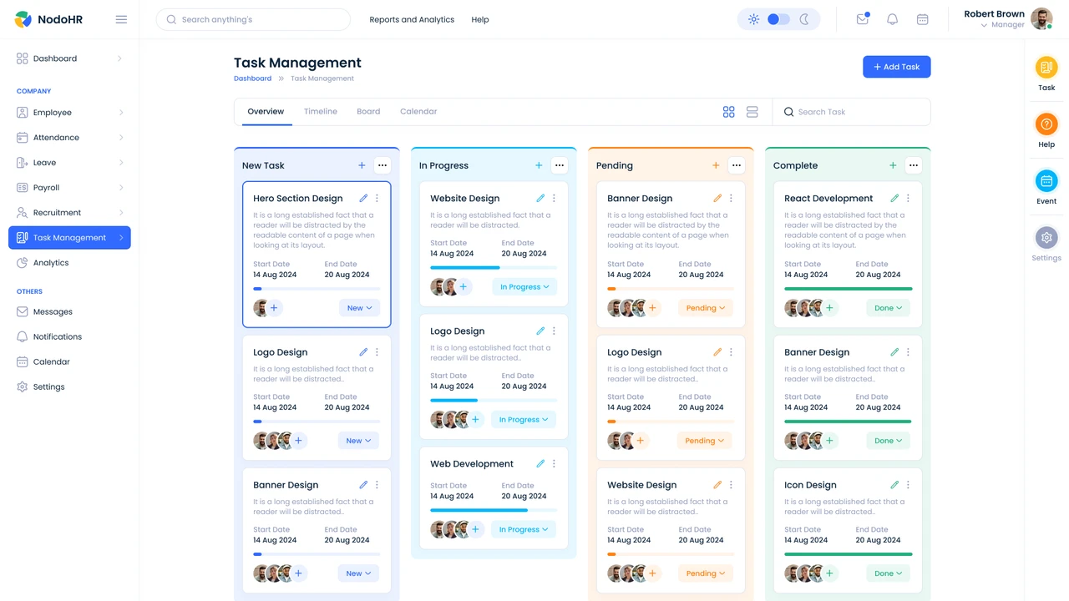The height and width of the screenshot is (601, 1069).
Task: Open Robert Brown user profile dropdown
Action: tap(984, 25)
